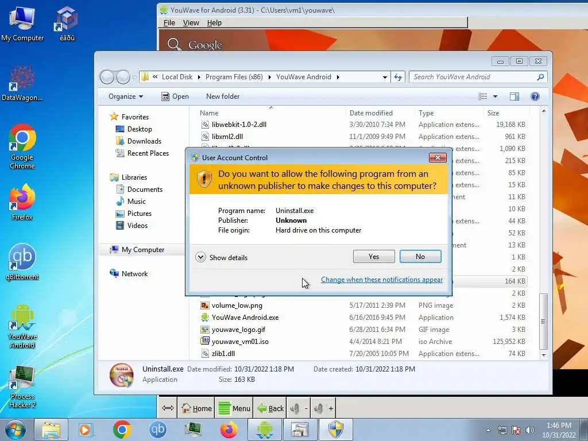Open qBittorrent from the taskbar
Image resolution: width=588 pixels, height=441 pixels.
coord(158,430)
